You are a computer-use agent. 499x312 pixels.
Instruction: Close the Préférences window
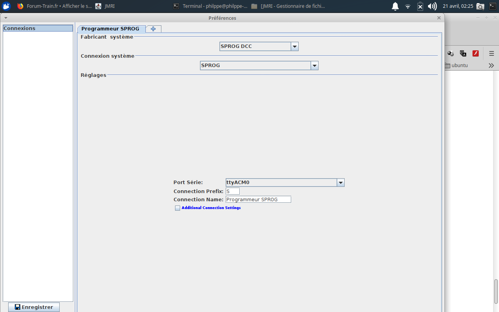[439, 18]
